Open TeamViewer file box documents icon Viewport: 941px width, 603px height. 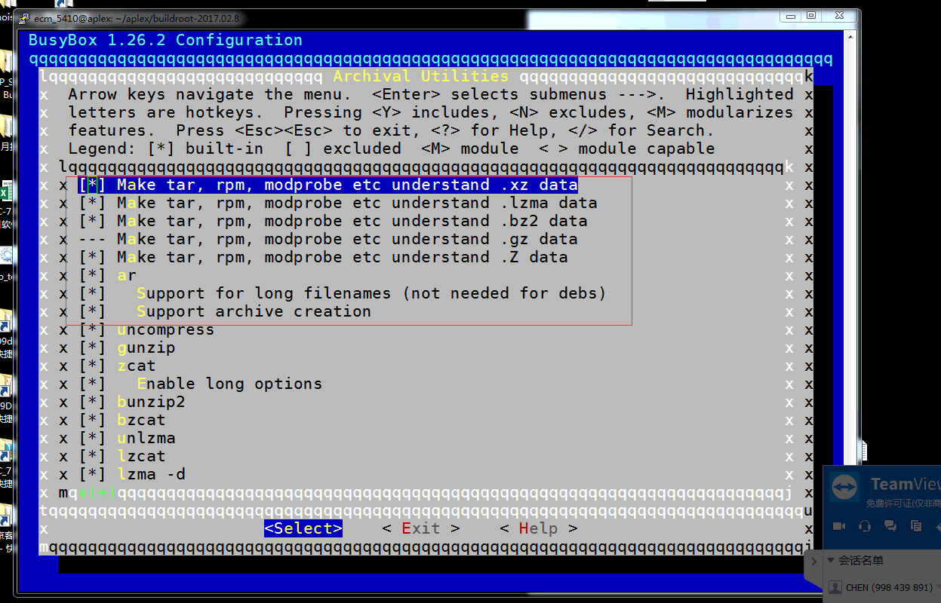pyautogui.click(x=916, y=525)
